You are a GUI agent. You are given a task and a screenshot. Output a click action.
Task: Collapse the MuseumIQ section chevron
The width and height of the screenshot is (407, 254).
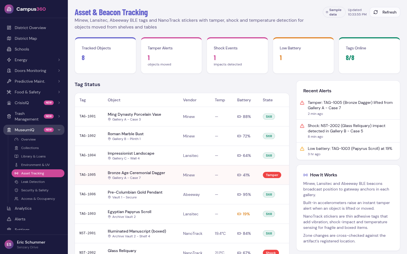click(x=59, y=130)
